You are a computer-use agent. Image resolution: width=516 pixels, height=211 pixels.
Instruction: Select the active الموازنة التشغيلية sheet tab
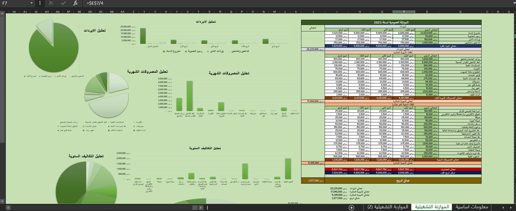[x=431, y=207]
